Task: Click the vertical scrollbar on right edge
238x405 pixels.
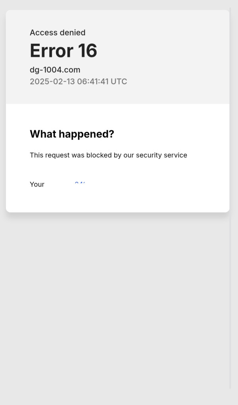Action: [230, 199]
